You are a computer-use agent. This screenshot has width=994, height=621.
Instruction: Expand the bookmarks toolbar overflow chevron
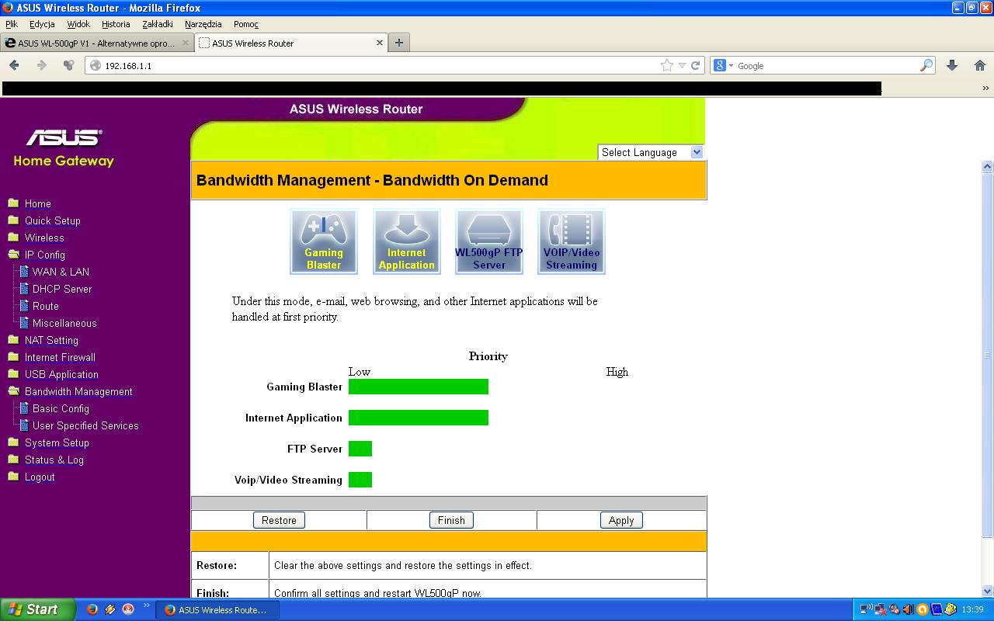[x=985, y=88]
